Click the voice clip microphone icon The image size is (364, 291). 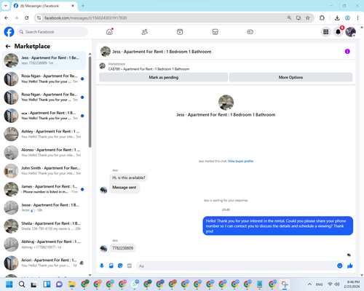pyautogui.click(x=102, y=266)
